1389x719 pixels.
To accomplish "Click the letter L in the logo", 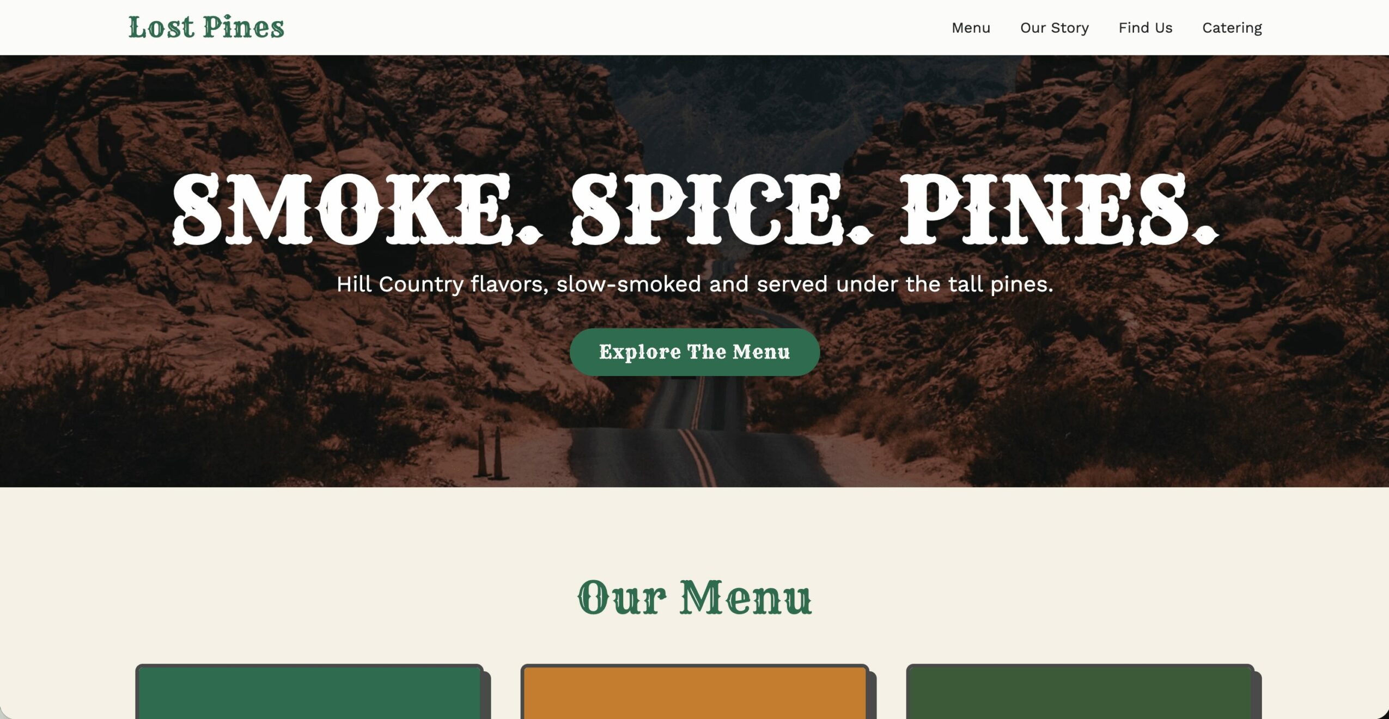I will pyautogui.click(x=138, y=27).
